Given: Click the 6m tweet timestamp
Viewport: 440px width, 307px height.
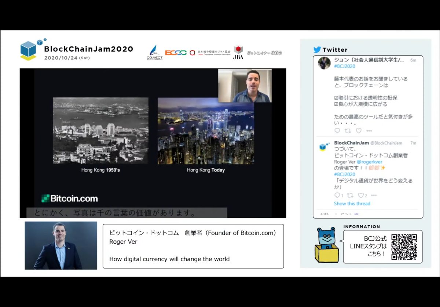Looking at the screenshot, I should 413,60.
